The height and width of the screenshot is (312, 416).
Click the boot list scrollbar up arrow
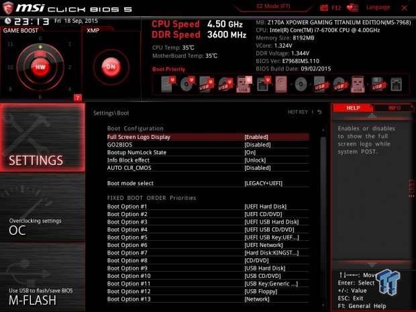click(x=323, y=129)
